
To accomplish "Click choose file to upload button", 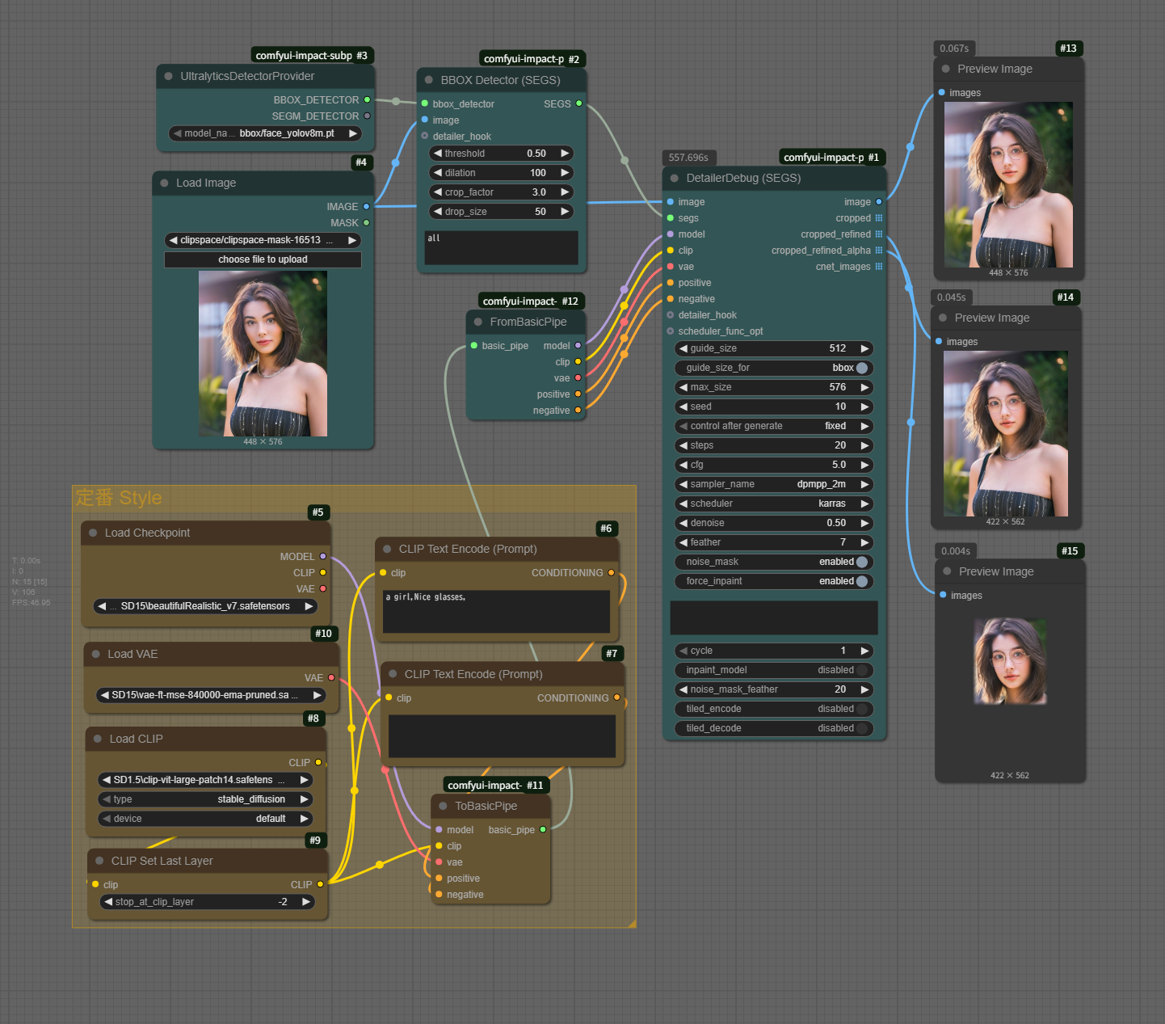I will (x=263, y=259).
